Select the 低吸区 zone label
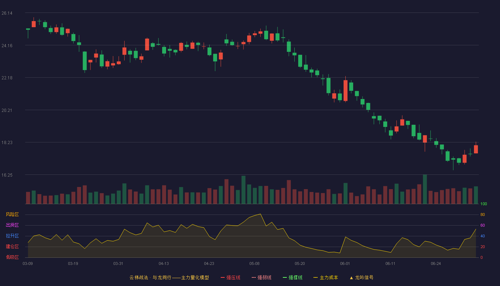 click(x=12, y=257)
